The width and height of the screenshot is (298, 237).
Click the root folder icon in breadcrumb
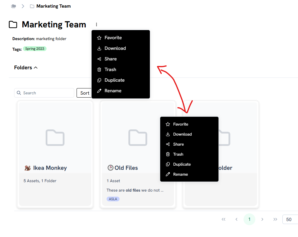click(x=14, y=6)
